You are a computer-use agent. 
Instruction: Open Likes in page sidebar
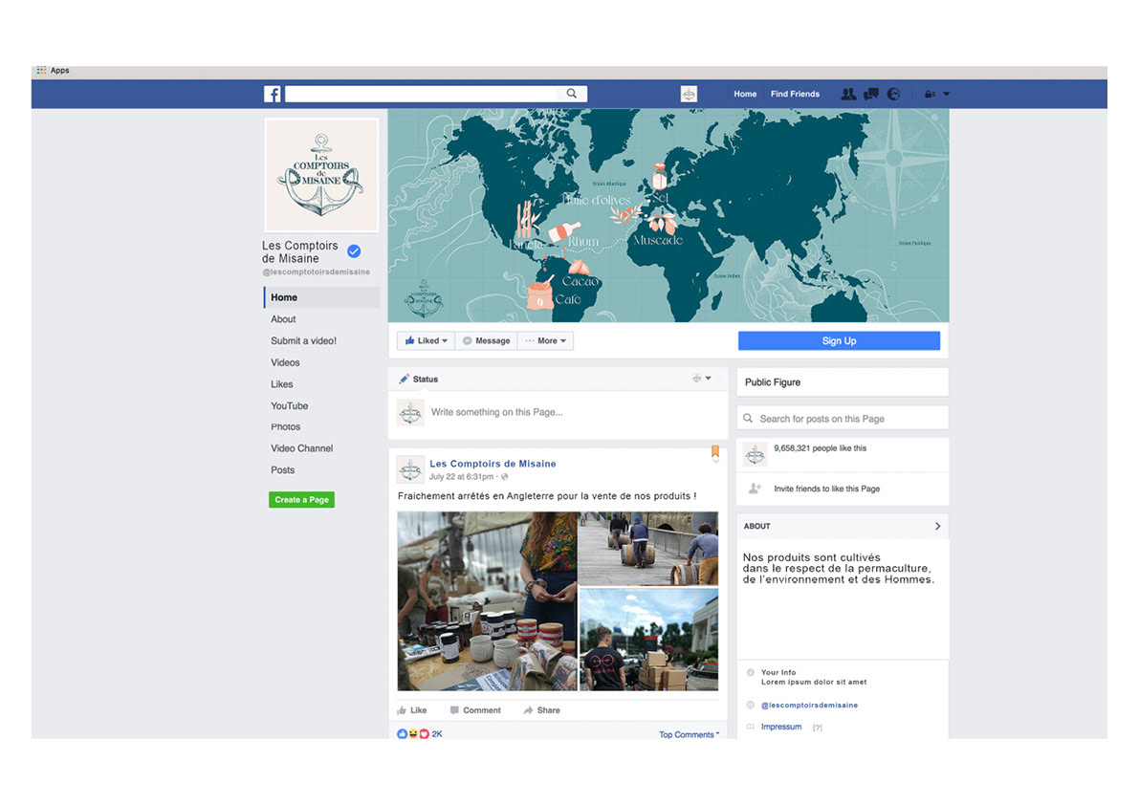(282, 384)
